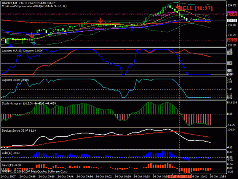The height and width of the screenshot is (179, 238).
Task: Click 0.37 on the Bulls scale
Action: point(230,152)
